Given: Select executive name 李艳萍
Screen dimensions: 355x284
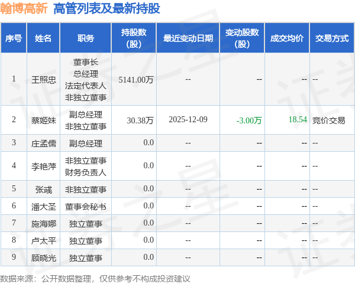Looking at the screenshot, I should pos(43,166).
